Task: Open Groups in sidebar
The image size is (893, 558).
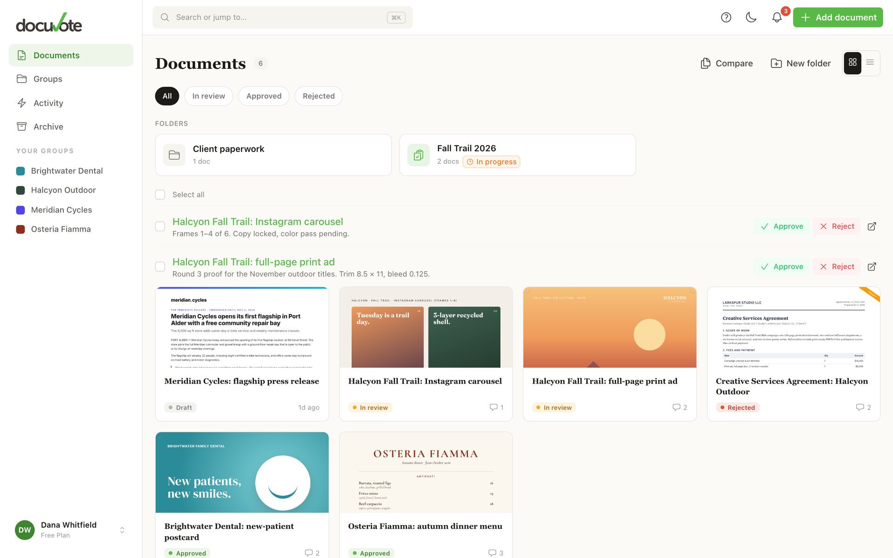Action: coord(71,79)
